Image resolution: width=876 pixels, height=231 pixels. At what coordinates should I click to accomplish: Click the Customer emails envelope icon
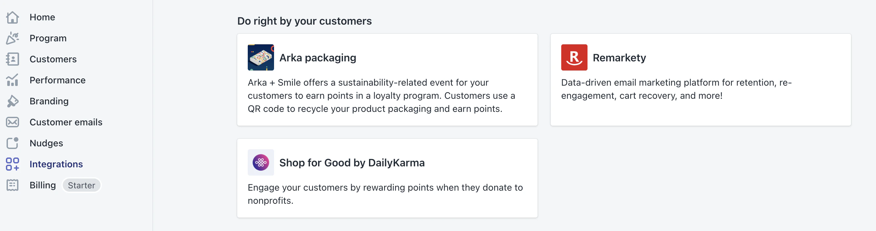click(12, 122)
